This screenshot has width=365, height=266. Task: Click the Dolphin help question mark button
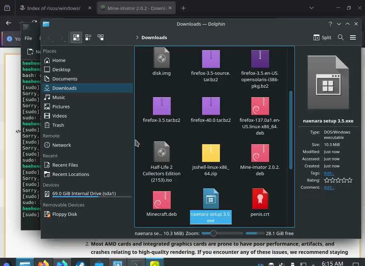tap(330, 24)
